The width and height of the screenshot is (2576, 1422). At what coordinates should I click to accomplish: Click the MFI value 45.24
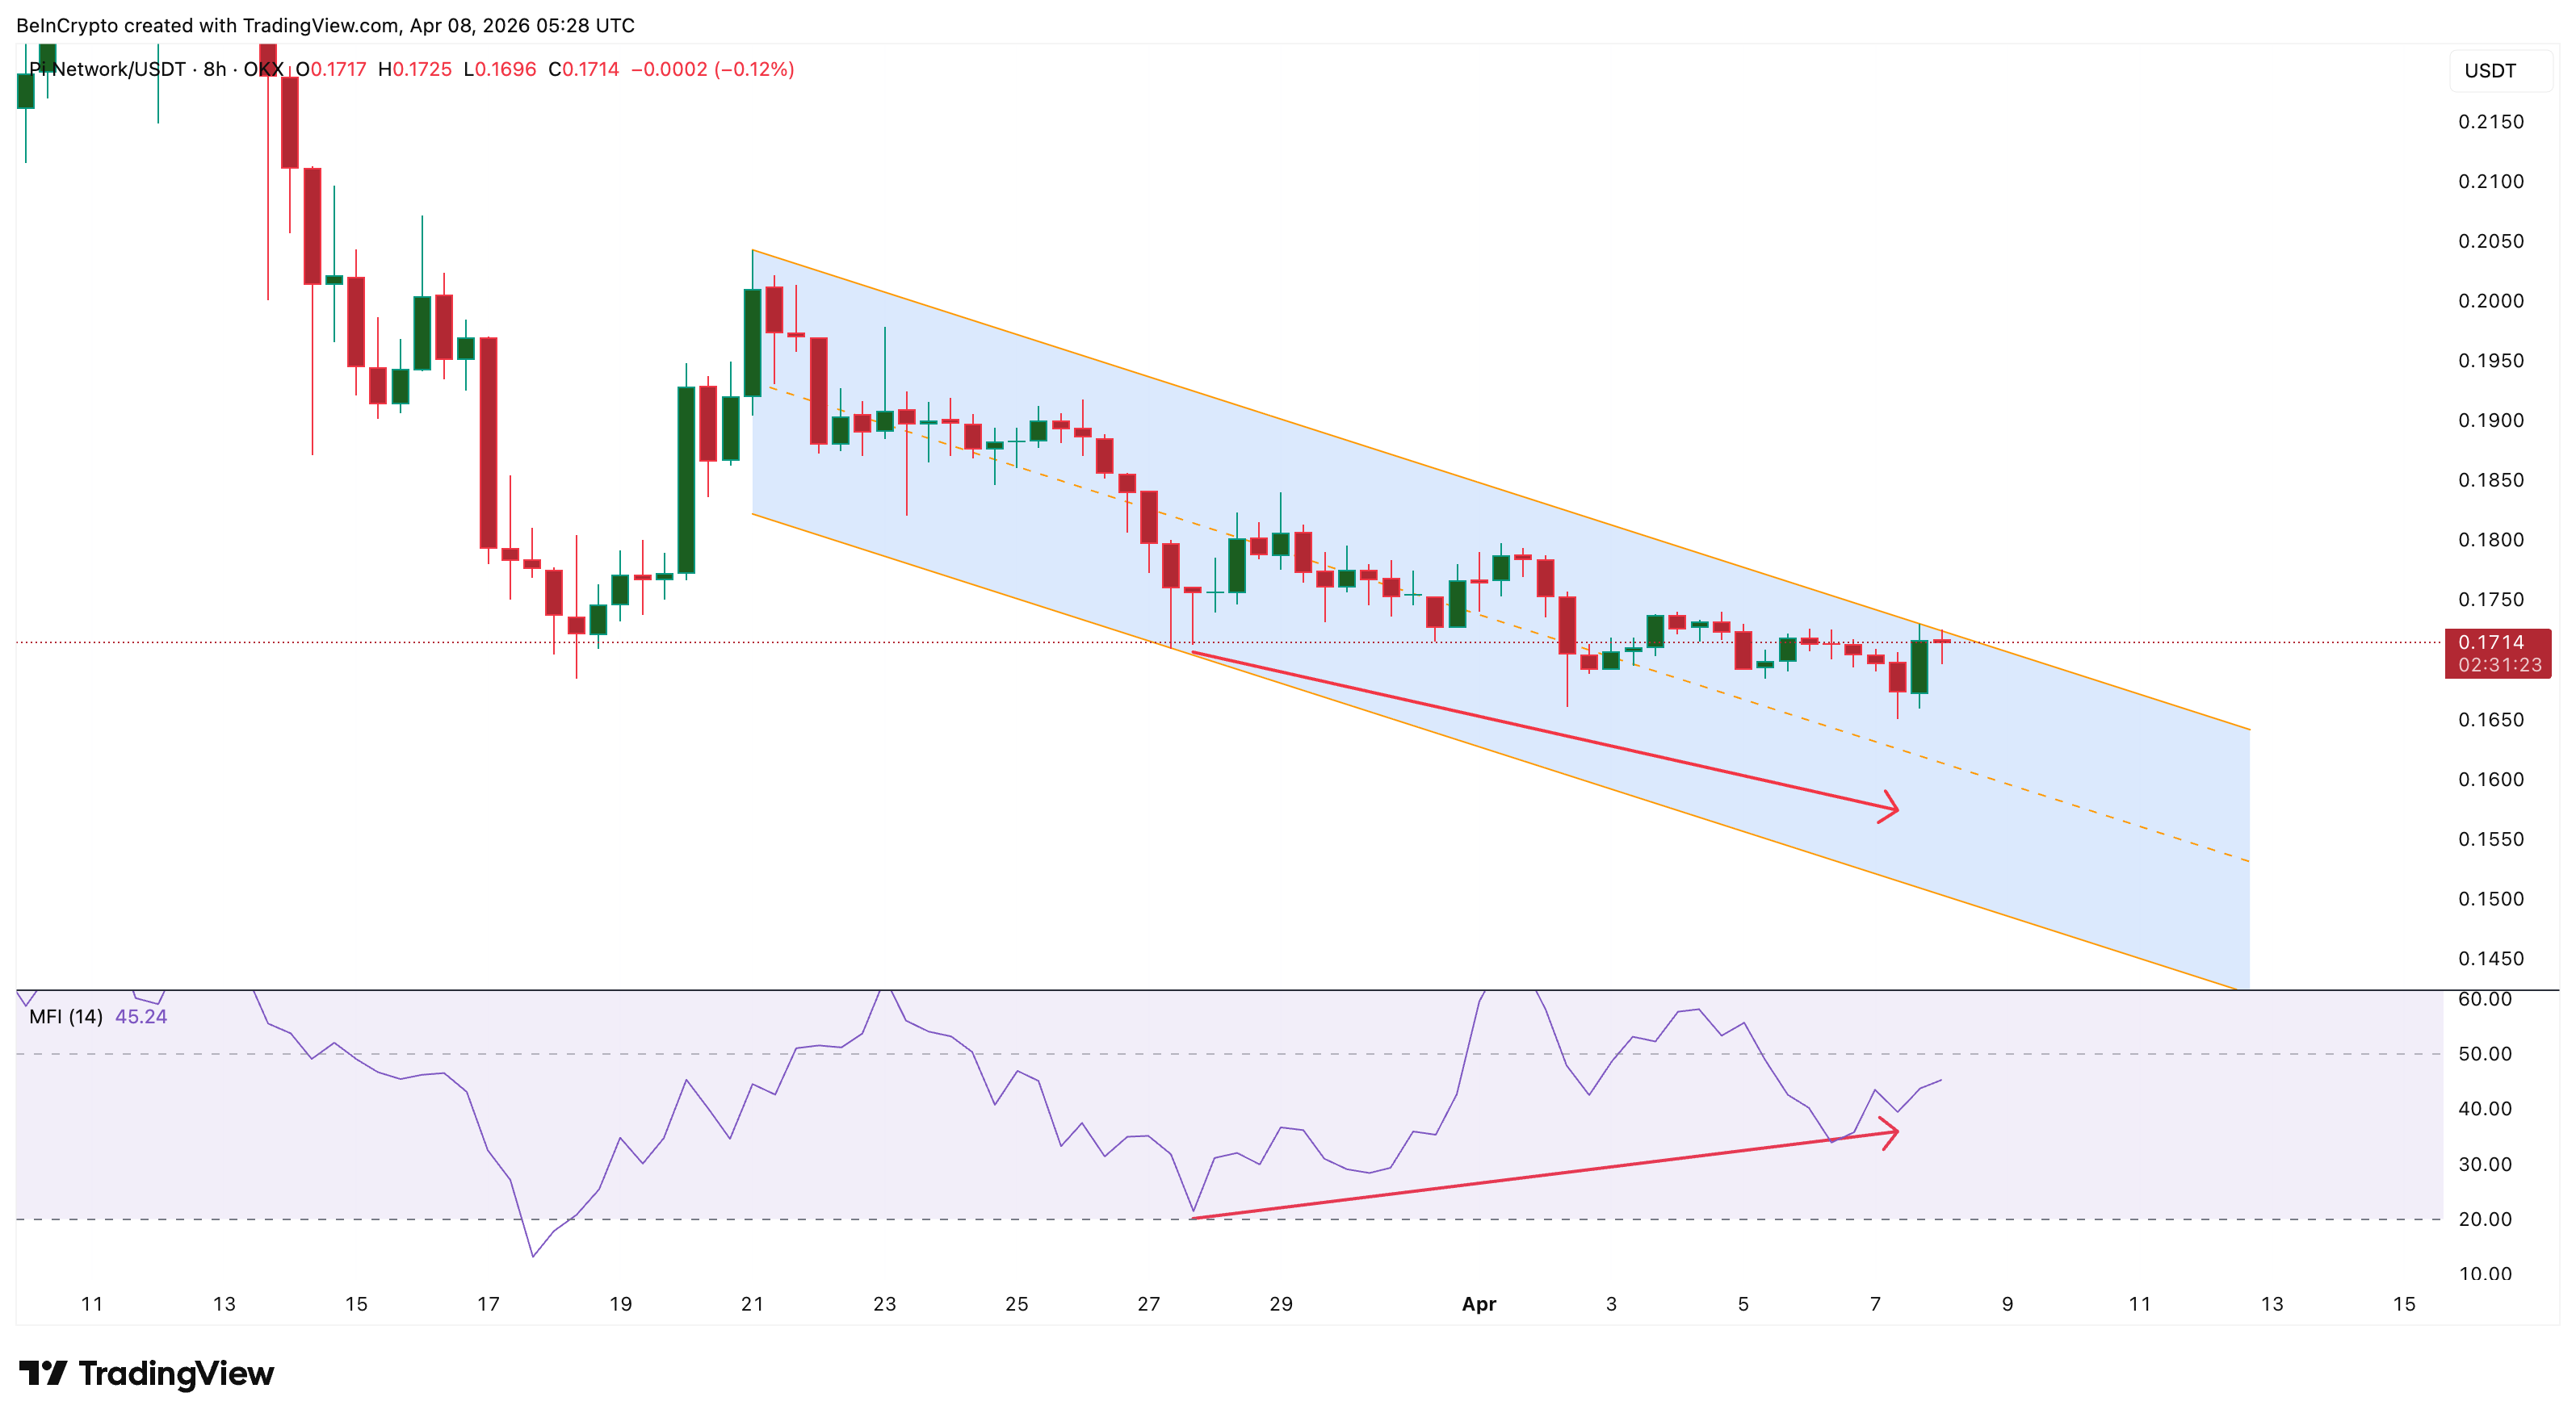pos(141,1016)
